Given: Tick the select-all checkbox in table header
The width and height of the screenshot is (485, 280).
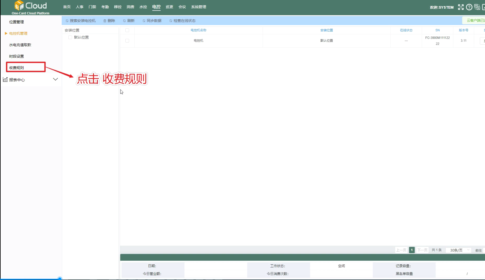Looking at the screenshot, I should click(127, 30).
